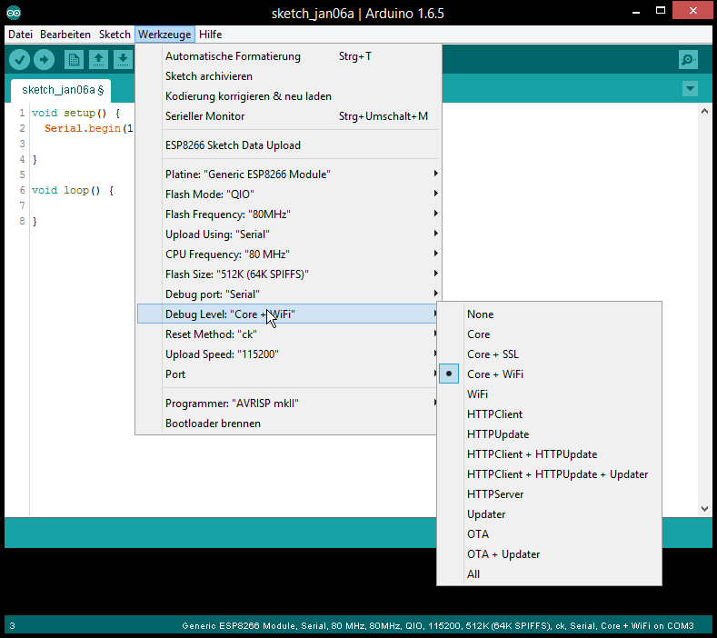This screenshot has height=638, width=717.
Task: Click the Verify checkmark toolbar icon
Action: 19,59
